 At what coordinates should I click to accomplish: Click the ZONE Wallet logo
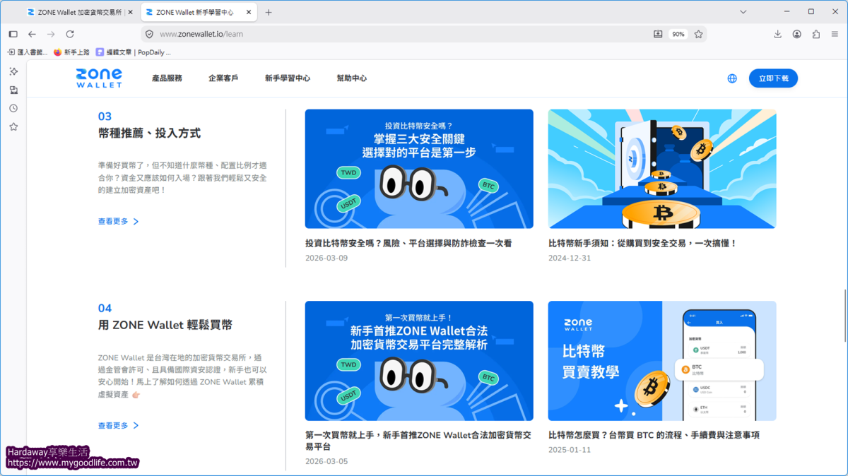click(x=99, y=78)
